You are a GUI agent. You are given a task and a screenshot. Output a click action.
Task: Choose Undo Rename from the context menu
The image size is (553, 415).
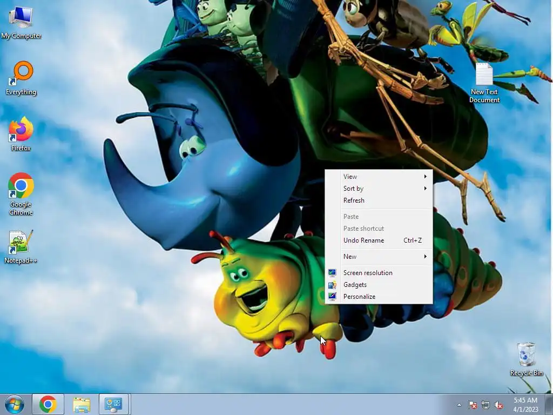coord(379,240)
